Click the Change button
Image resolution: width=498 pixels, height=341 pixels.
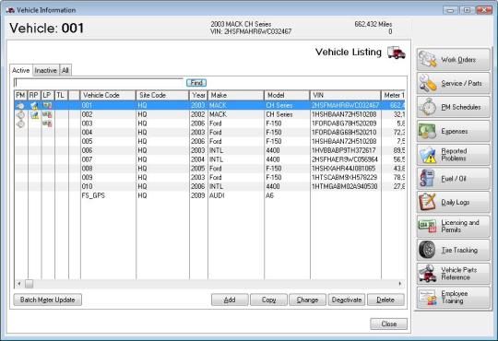pyautogui.click(x=307, y=300)
